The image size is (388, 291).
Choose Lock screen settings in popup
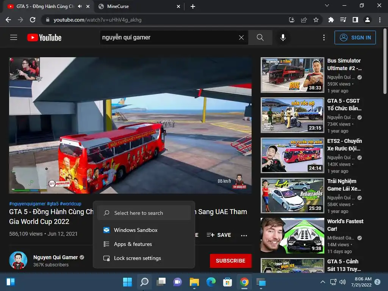pos(144,258)
